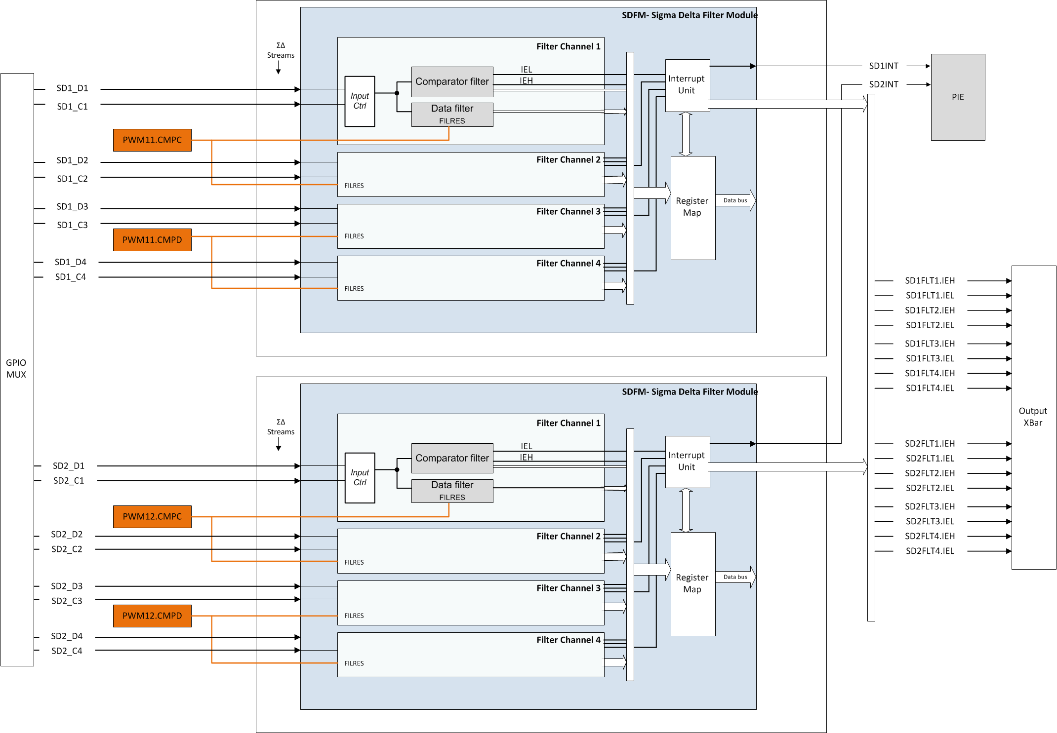Open the top Data filter block
The image size is (1057, 733).
pos(451,114)
